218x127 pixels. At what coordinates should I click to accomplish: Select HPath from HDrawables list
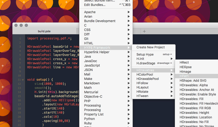184,76
